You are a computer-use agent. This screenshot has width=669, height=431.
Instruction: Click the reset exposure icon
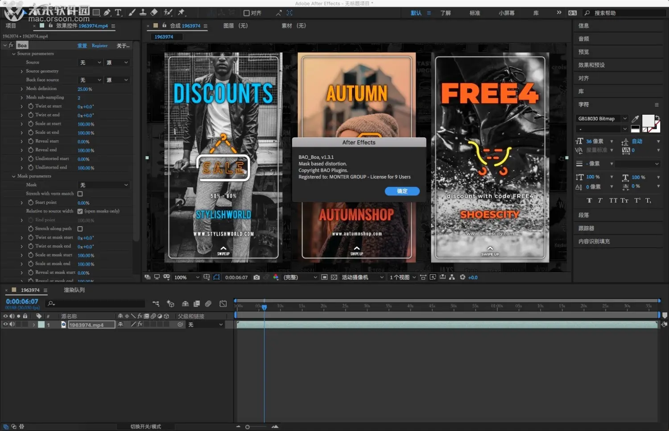(463, 278)
